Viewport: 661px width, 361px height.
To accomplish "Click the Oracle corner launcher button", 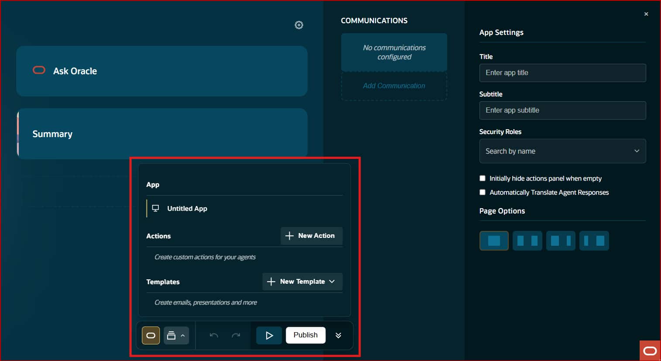I will [650, 351].
